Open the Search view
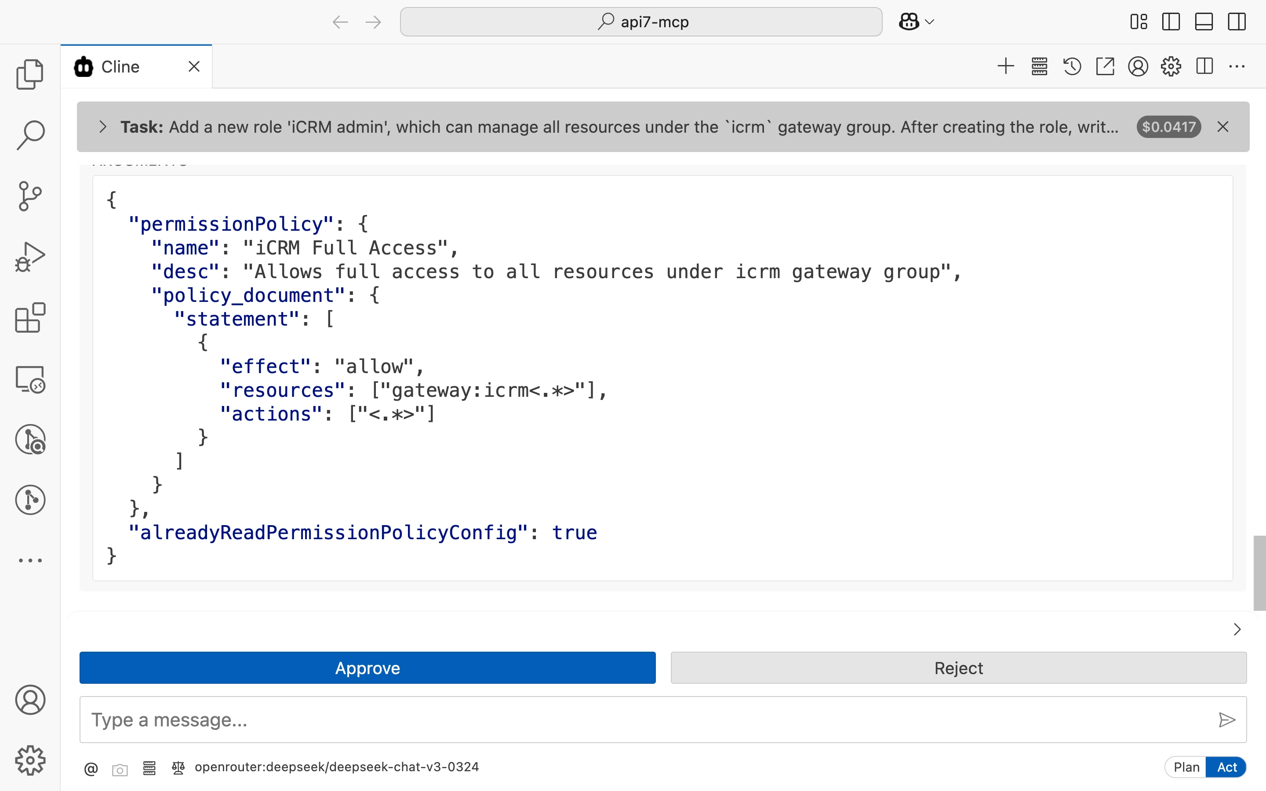Image resolution: width=1266 pixels, height=791 pixels. click(30, 135)
